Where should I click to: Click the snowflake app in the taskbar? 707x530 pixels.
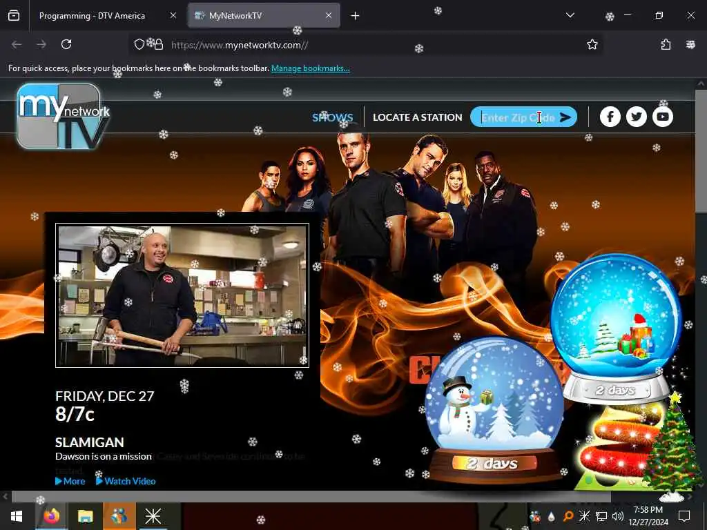(153, 516)
